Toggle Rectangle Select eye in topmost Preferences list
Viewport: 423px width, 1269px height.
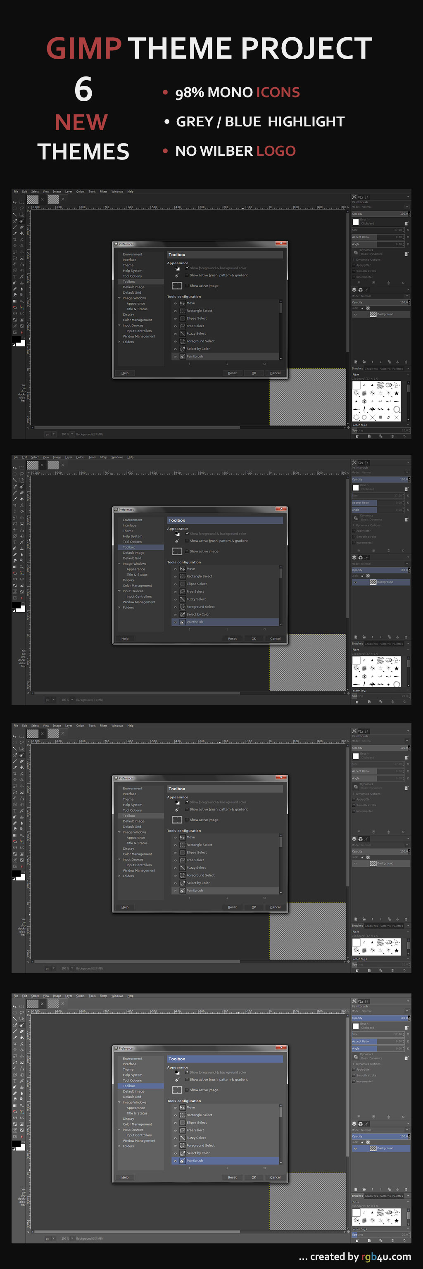[175, 311]
